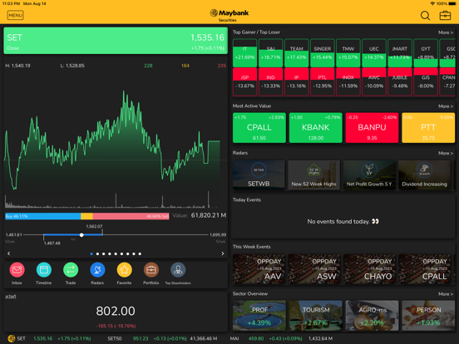Open the Favorite star icon
Viewport: 459px width, 344px height.
click(124, 270)
